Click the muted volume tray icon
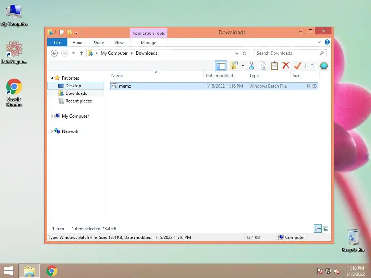This screenshot has width=371, height=278. pos(337,271)
